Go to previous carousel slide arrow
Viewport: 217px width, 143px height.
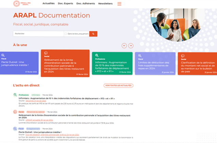124,46
